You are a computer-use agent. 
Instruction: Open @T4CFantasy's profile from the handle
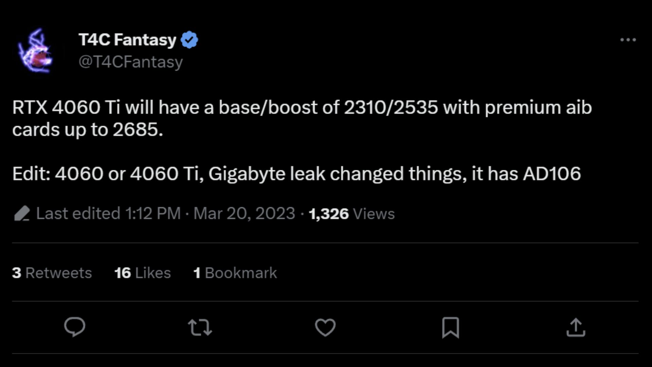[x=131, y=62]
